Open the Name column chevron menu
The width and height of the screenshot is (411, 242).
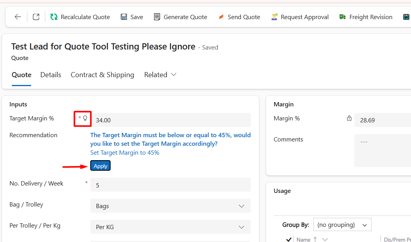325,239
